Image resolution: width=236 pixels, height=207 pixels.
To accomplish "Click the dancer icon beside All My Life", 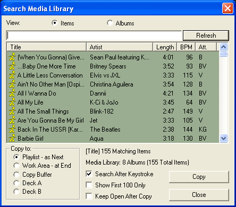I will click(x=12, y=102).
